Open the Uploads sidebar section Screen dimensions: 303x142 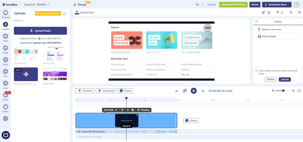coord(5,26)
